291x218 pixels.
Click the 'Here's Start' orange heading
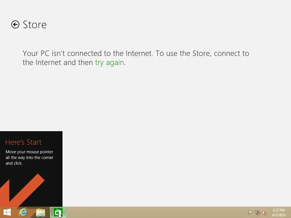point(23,142)
